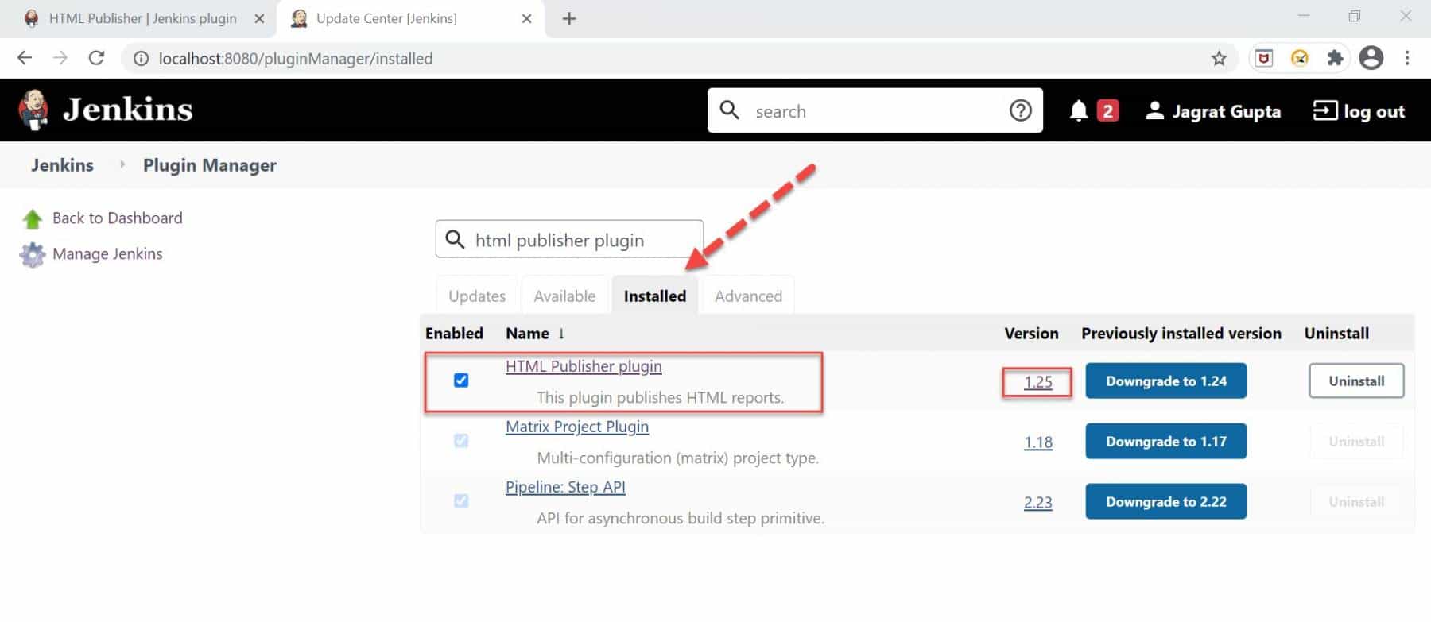Image resolution: width=1431 pixels, height=622 pixels.
Task: Click Uninstall for Matrix Project Plugin
Action: [1356, 442]
